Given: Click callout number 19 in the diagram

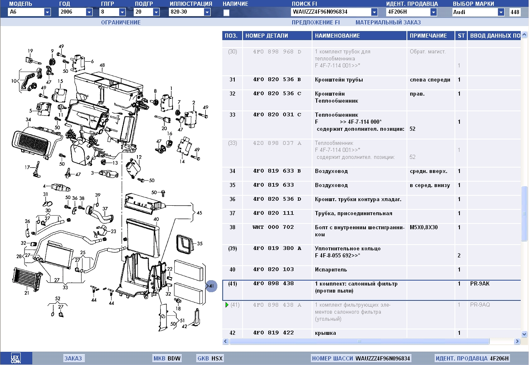Looking at the screenshot, I should pyautogui.click(x=30, y=51).
